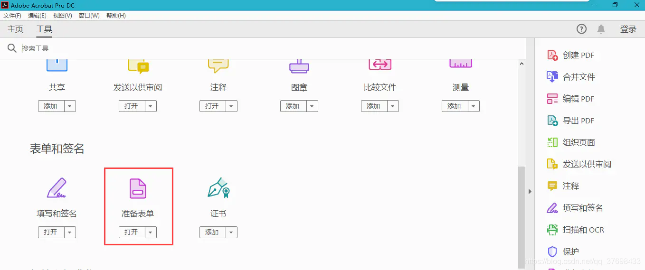The width and height of the screenshot is (645, 270).
Task: Click 添加 button under 共享
Action: click(x=51, y=106)
